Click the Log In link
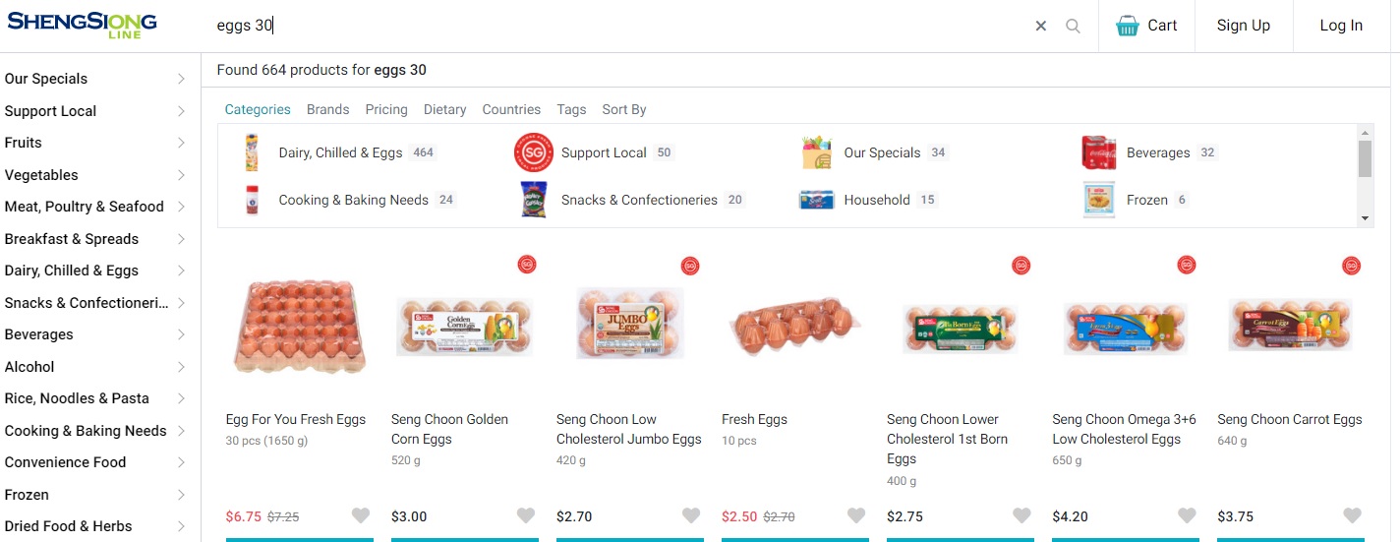The width and height of the screenshot is (1400, 542). 1341,26
